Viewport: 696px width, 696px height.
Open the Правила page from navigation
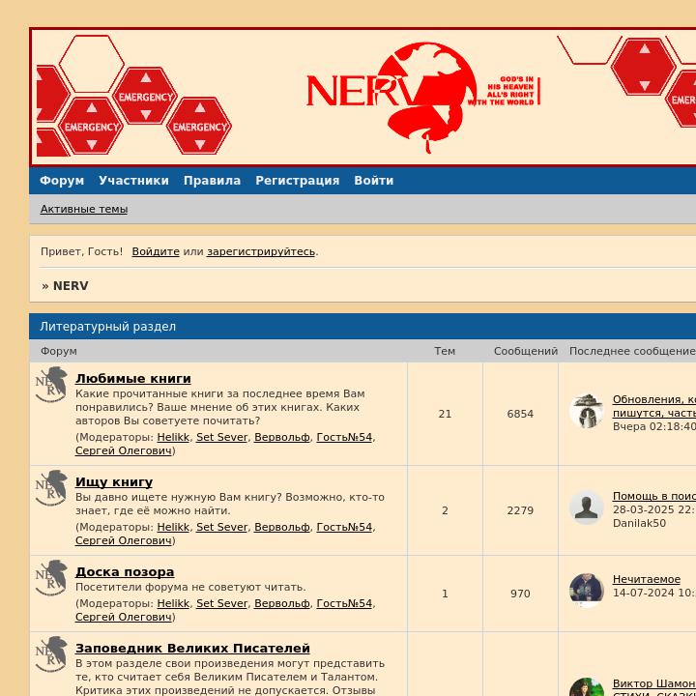coord(212,181)
